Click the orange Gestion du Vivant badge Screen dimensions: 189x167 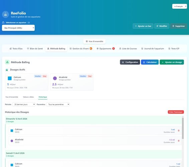pos(91,48)
